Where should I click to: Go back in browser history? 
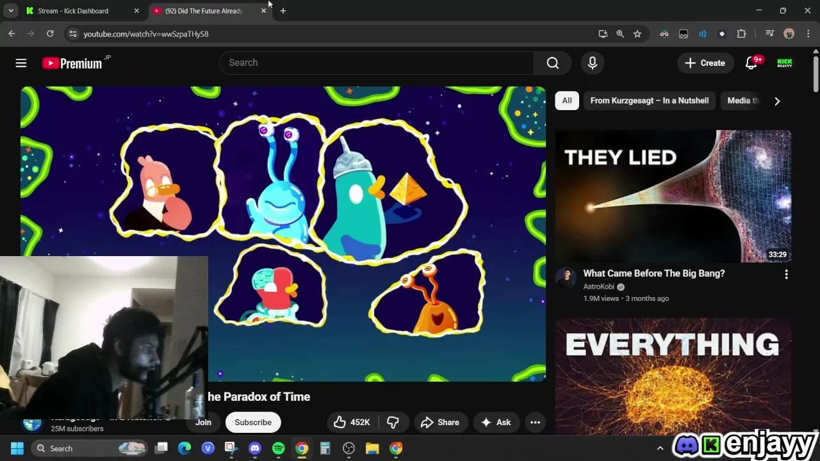(12, 34)
